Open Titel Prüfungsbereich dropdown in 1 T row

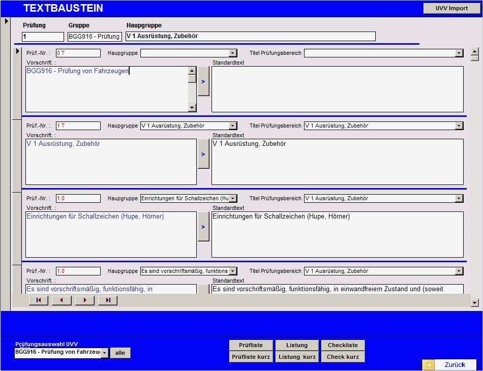click(459, 126)
